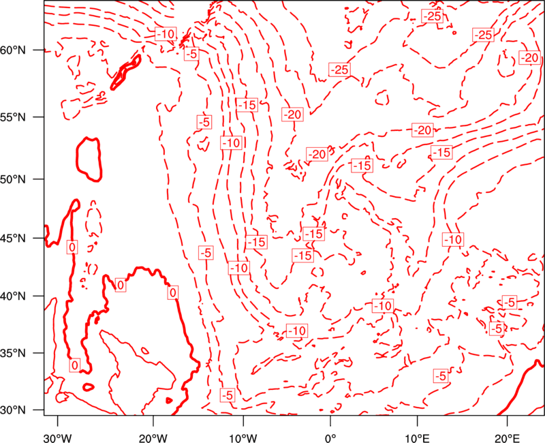Select the -5 contour label nearest 30°N

(x=228, y=395)
